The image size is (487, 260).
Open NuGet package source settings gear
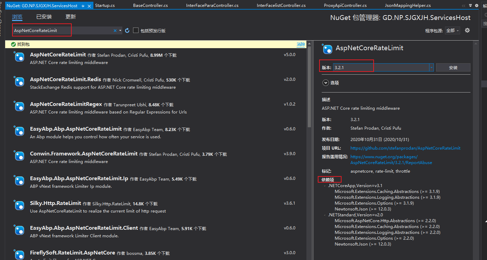(467, 30)
